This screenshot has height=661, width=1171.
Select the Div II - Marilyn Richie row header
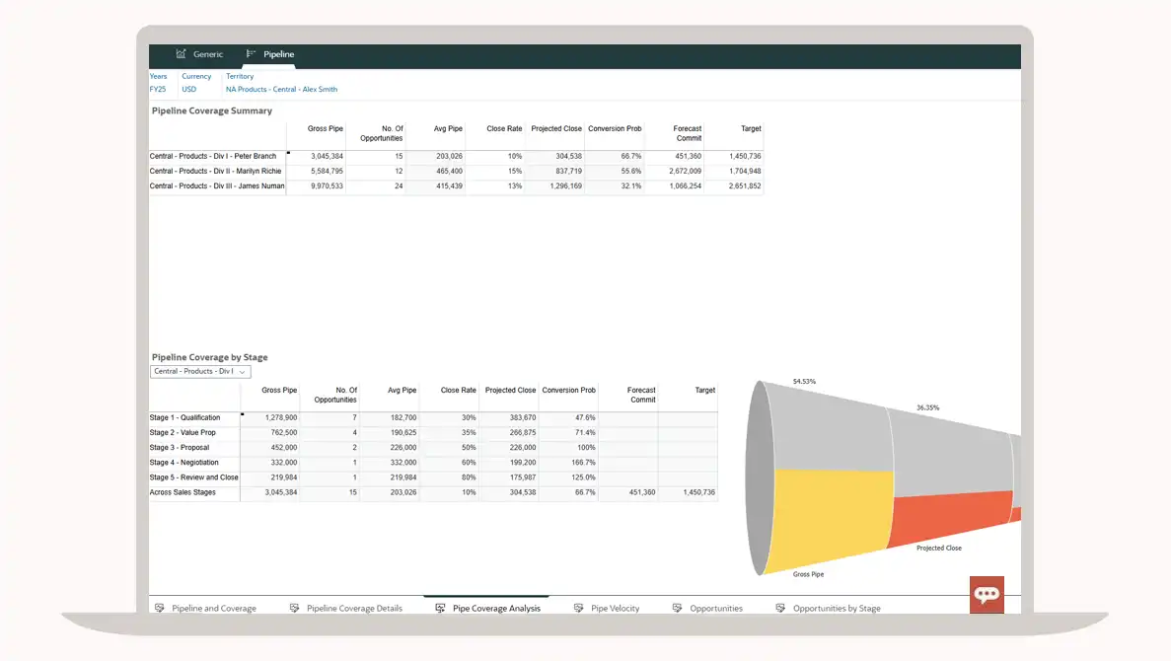216,172
